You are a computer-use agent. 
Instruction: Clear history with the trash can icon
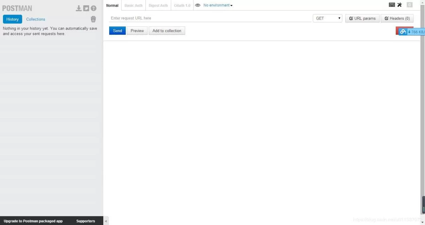93,19
